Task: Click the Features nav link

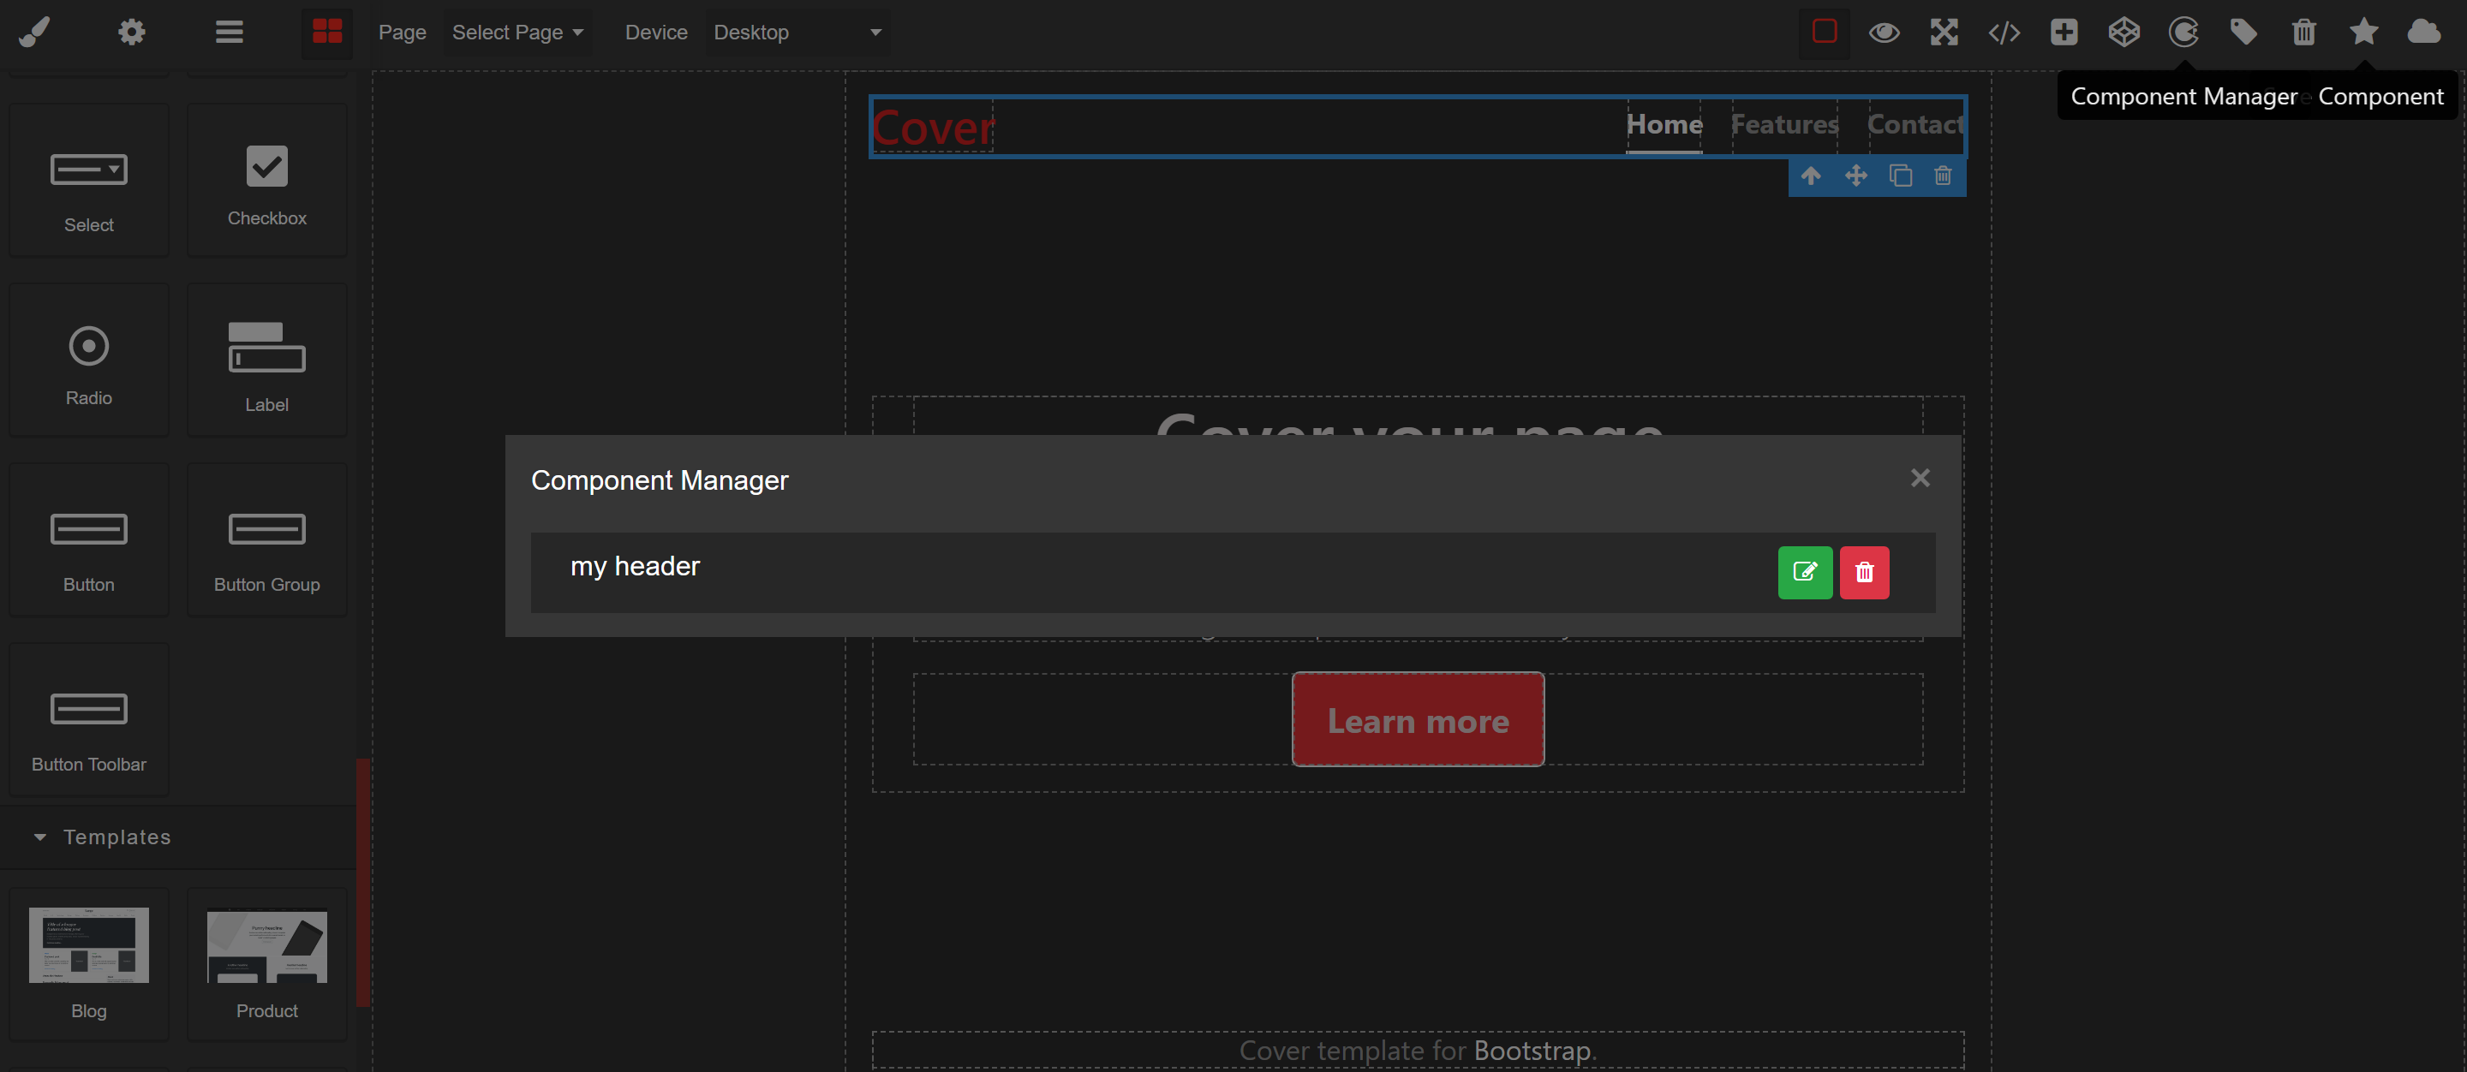Action: tap(1784, 124)
